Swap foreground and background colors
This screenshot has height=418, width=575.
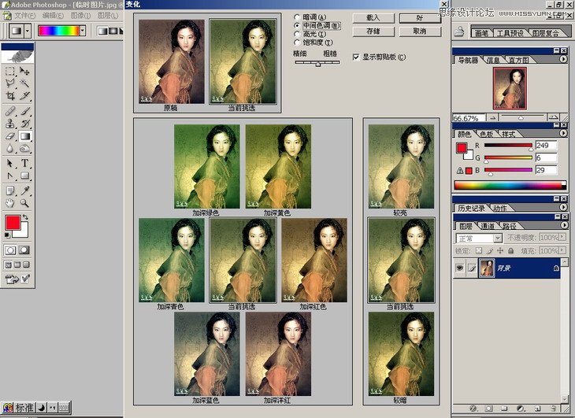click(25, 217)
